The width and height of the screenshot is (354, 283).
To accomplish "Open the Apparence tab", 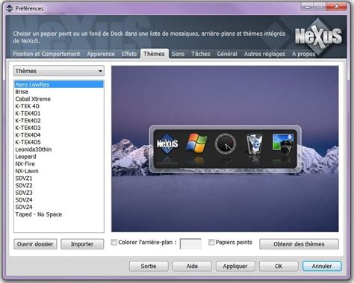I will 101,54.
